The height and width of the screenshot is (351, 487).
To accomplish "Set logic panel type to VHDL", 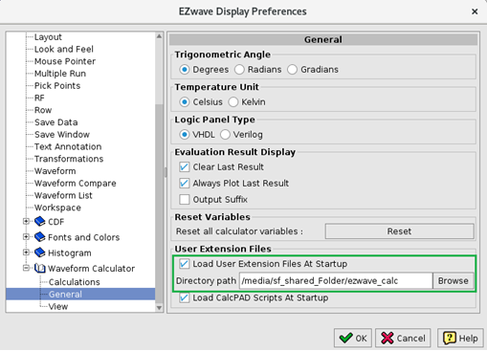I will [185, 135].
